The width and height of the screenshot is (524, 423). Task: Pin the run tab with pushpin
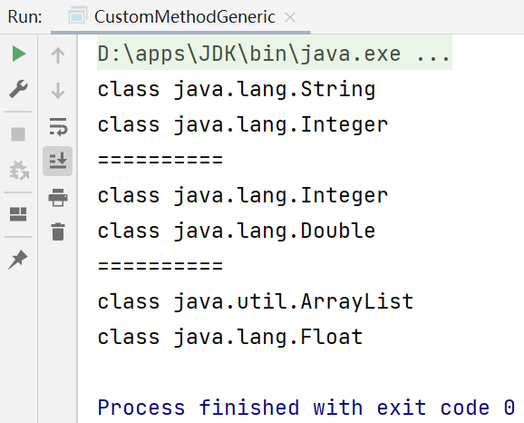pyautogui.click(x=18, y=260)
